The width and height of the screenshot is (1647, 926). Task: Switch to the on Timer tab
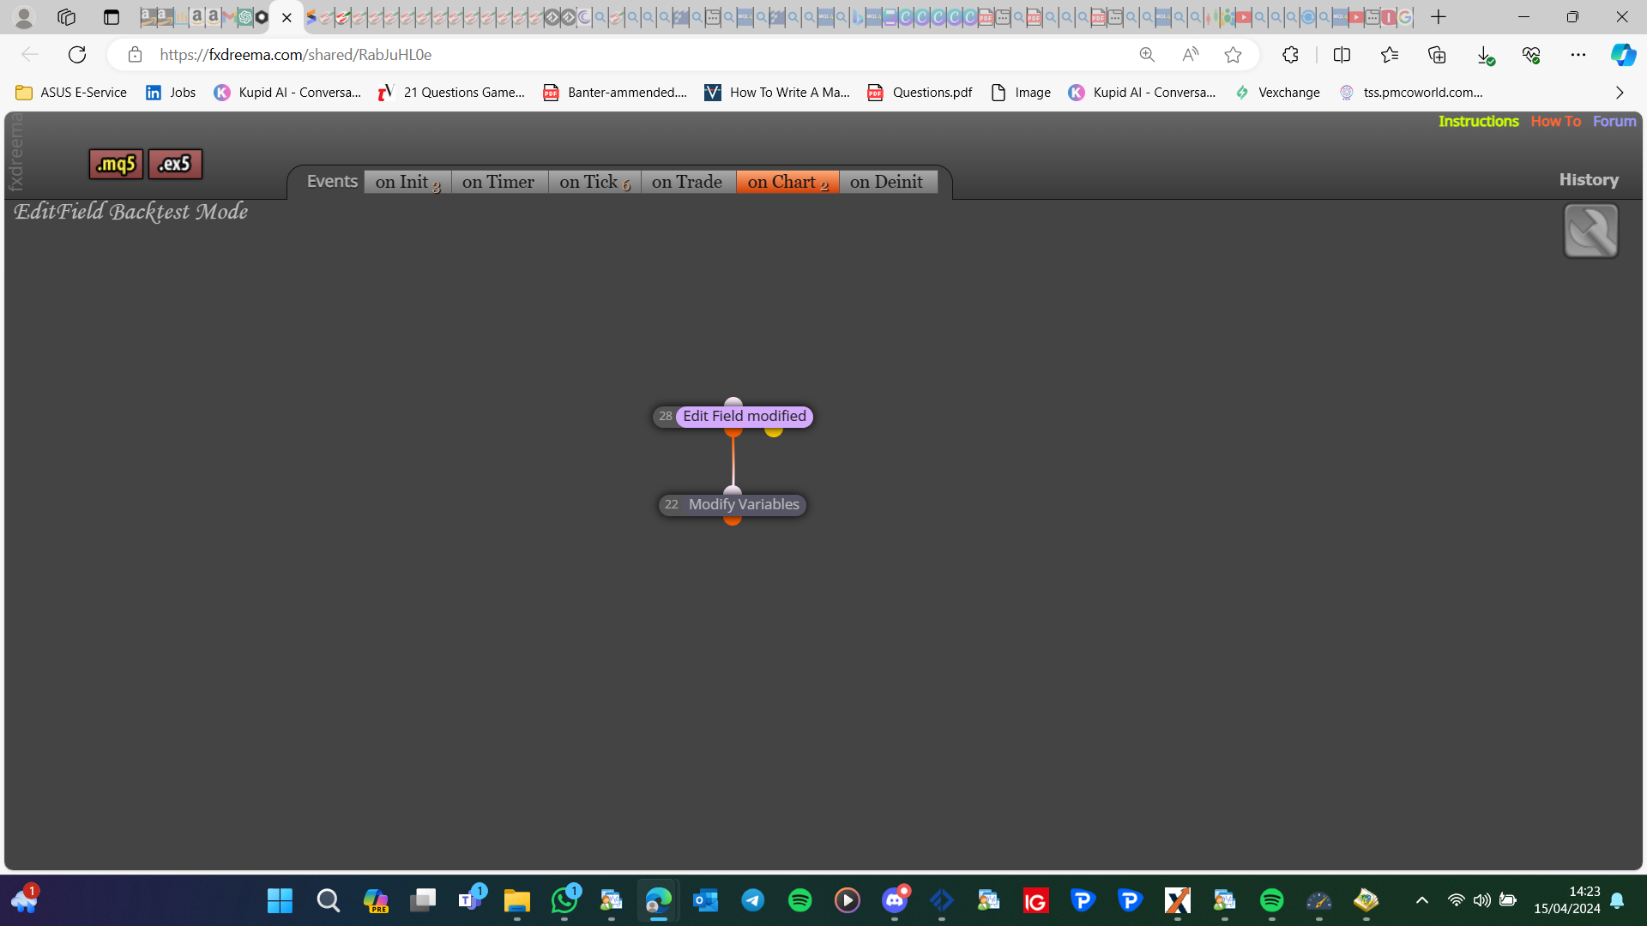498,182
